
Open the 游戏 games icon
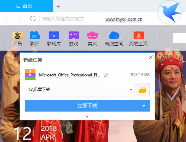pos(74,35)
